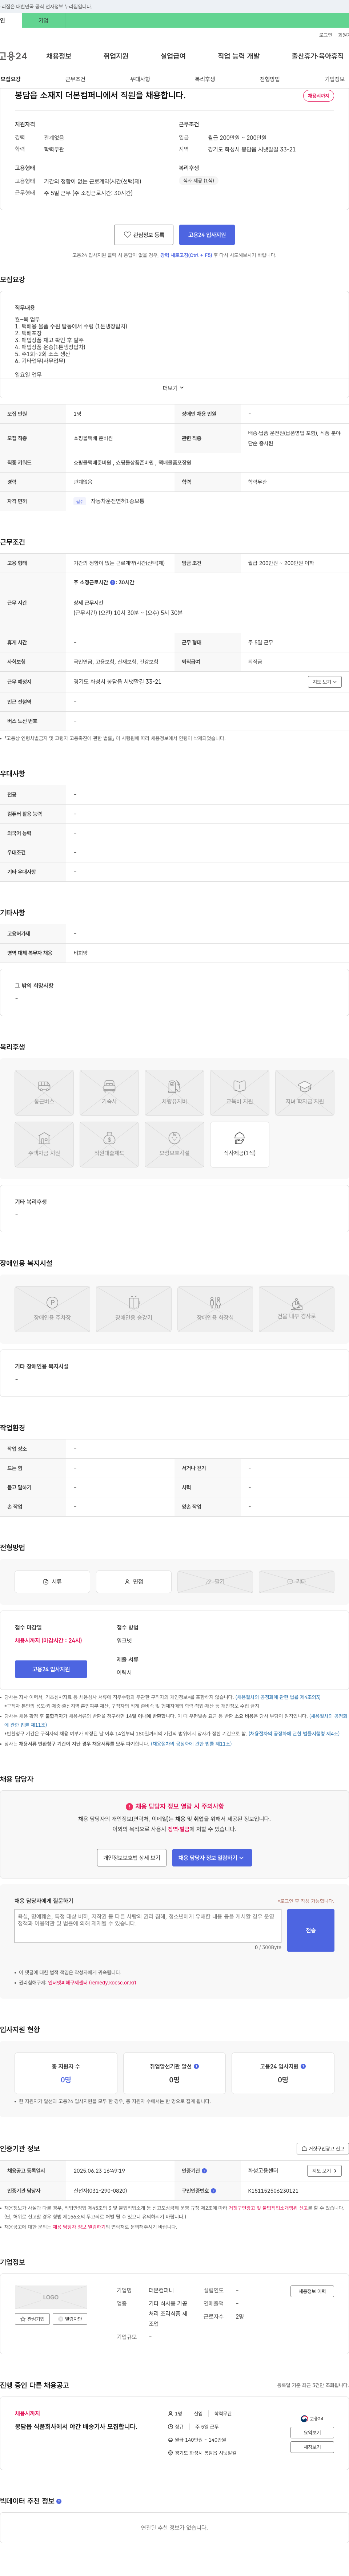Open the 봉담읍 식품회사 야간 배송기사 posting
Image resolution: width=349 pixels, height=2576 pixels.
coord(76,2427)
